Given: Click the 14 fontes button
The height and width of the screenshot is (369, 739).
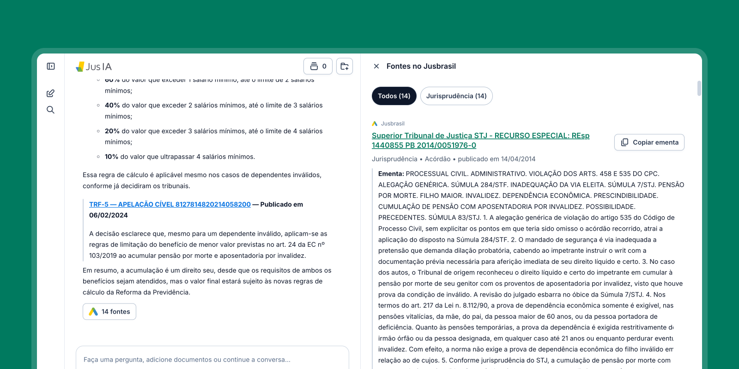Looking at the screenshot, I should pos(109,312).
